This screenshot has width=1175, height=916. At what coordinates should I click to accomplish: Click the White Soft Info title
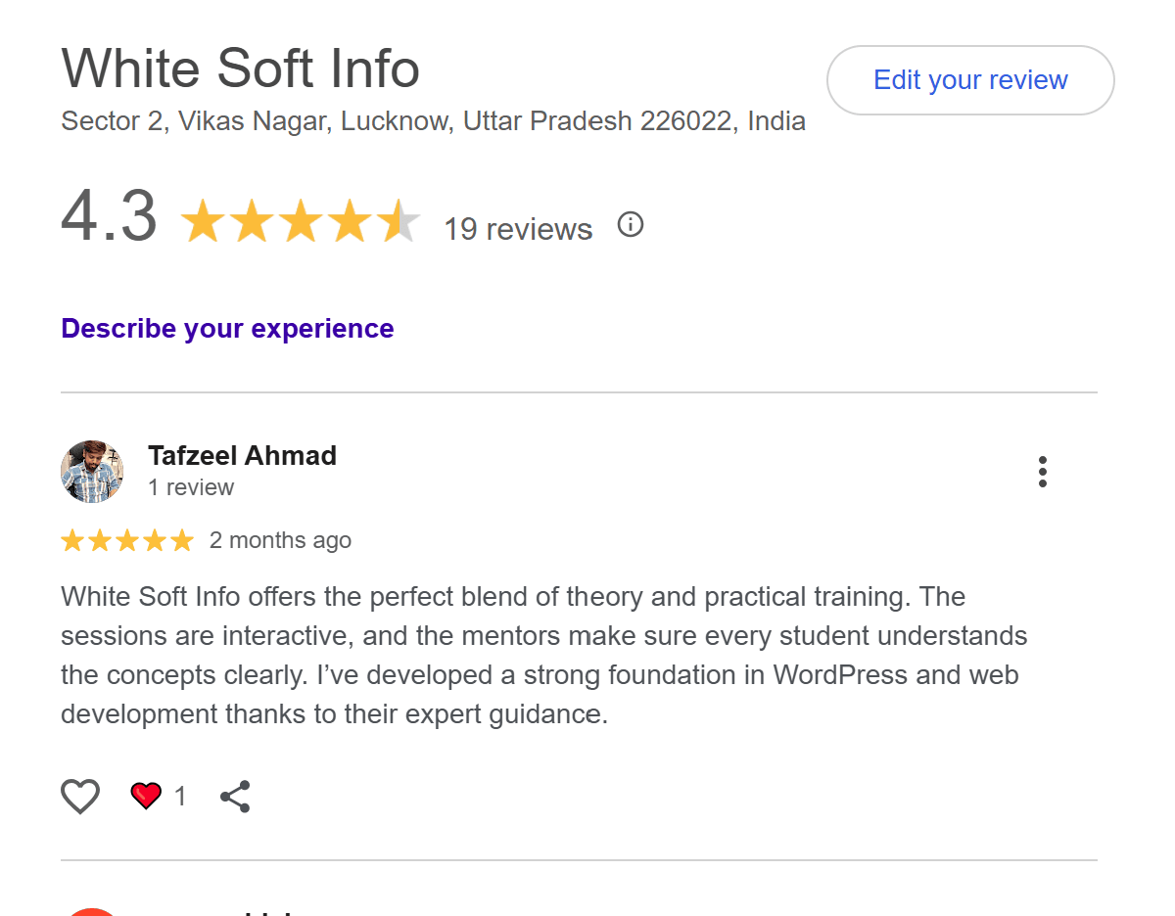point(241,69)
